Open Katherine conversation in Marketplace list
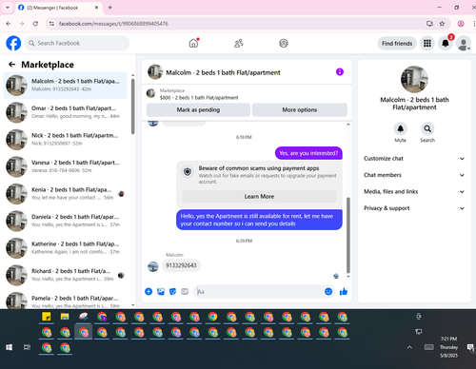 click(x=65, y=248)
